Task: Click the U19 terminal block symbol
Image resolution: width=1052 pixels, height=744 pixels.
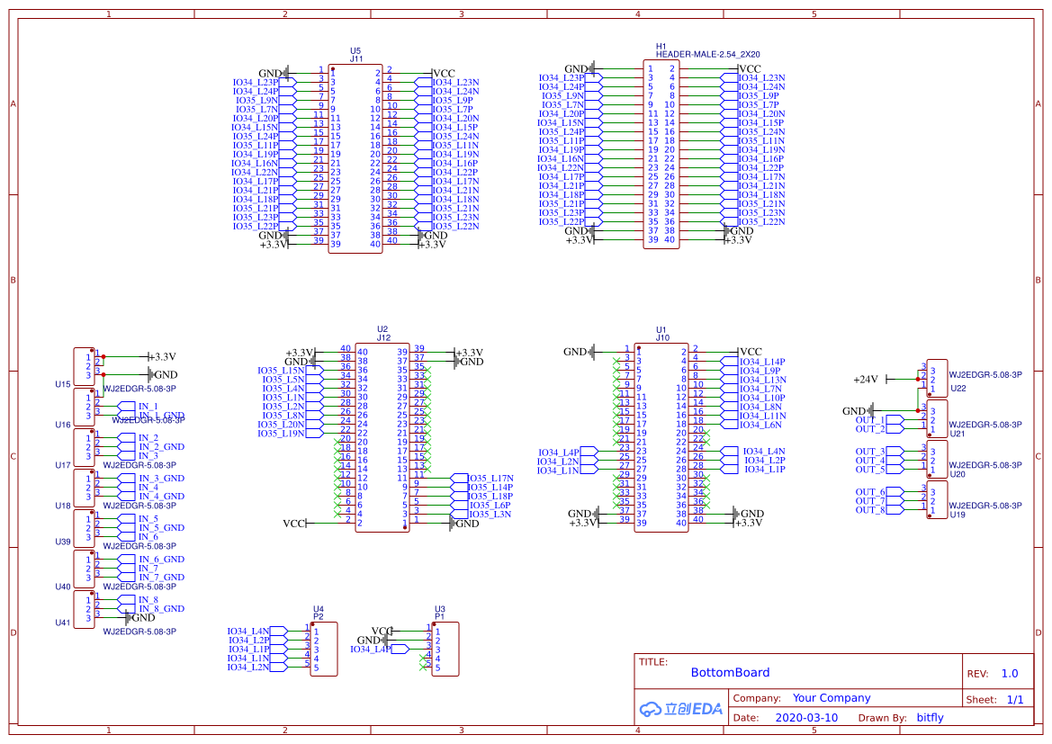Action: [937, 500]
